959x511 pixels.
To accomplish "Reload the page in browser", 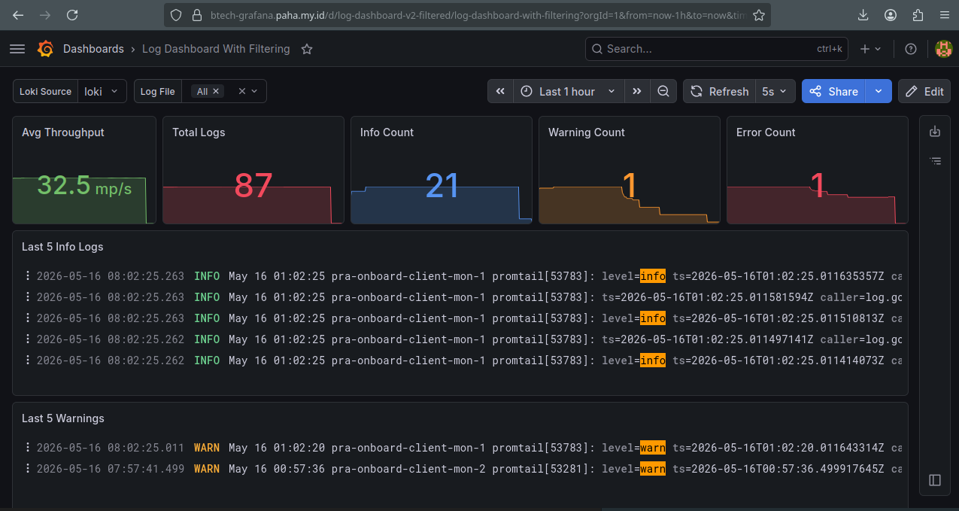I will coord(72,15).
